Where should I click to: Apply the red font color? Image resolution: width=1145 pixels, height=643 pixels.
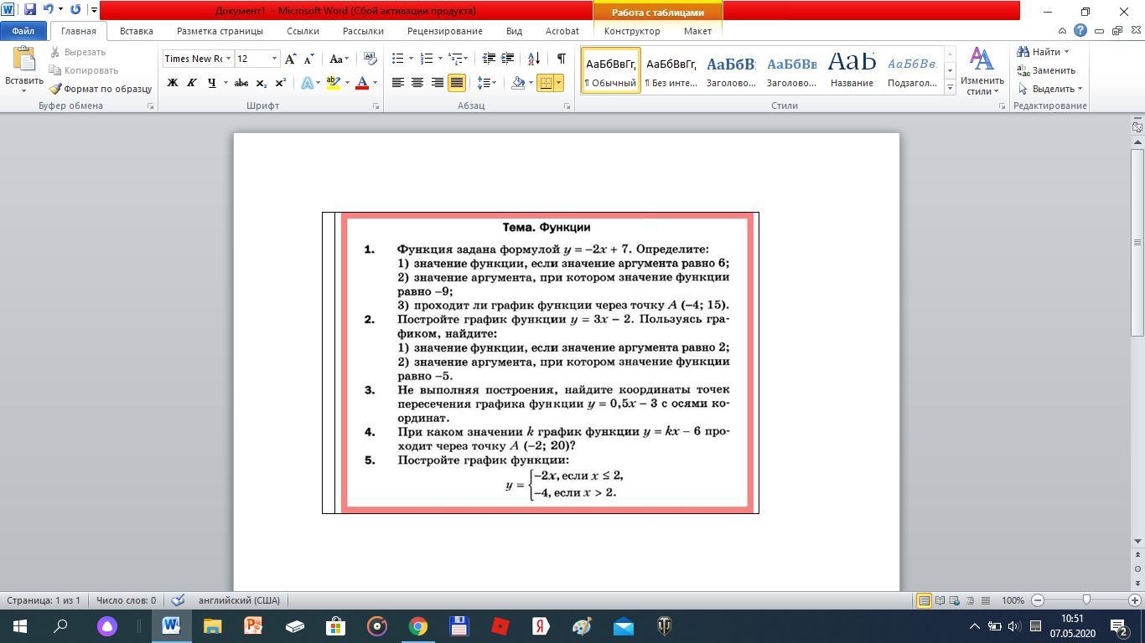[x=362, y=83]
